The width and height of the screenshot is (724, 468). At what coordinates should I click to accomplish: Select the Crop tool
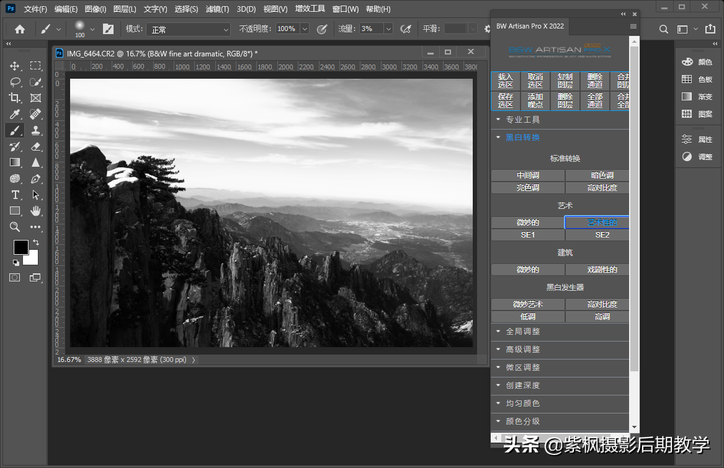[15, 98]
